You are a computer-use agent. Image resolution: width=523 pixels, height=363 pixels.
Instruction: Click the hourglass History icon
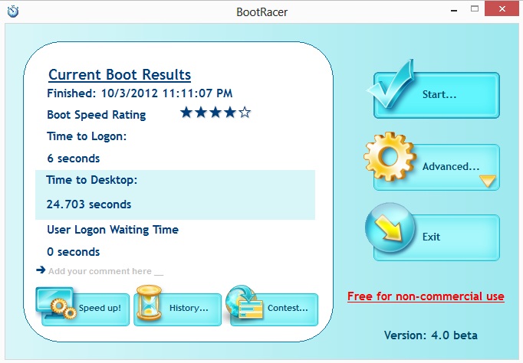click(x=149, y=302)
